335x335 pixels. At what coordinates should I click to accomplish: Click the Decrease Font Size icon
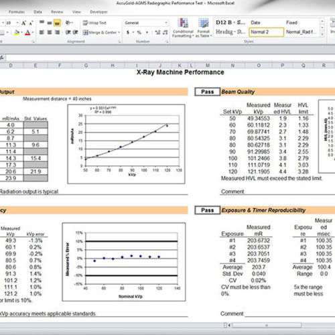[x=31, y=23]
